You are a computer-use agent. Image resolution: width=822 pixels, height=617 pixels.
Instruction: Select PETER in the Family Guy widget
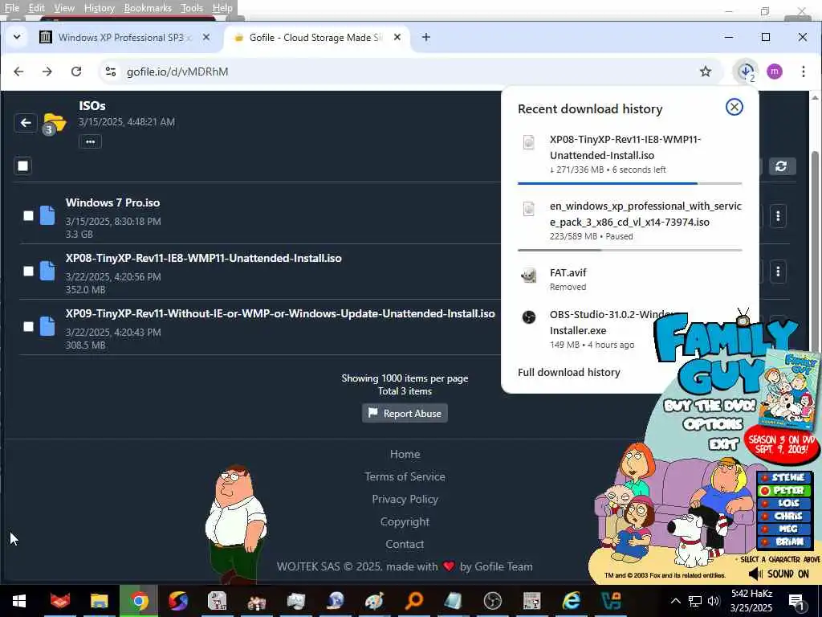[783, 491]
